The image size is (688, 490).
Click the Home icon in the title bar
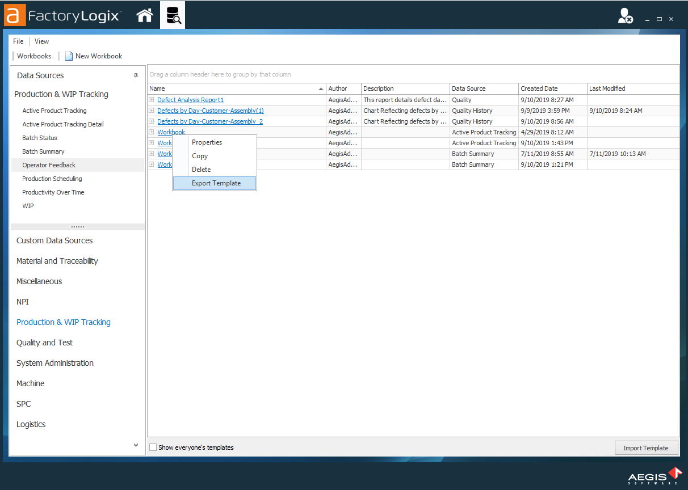coord(144,15)
